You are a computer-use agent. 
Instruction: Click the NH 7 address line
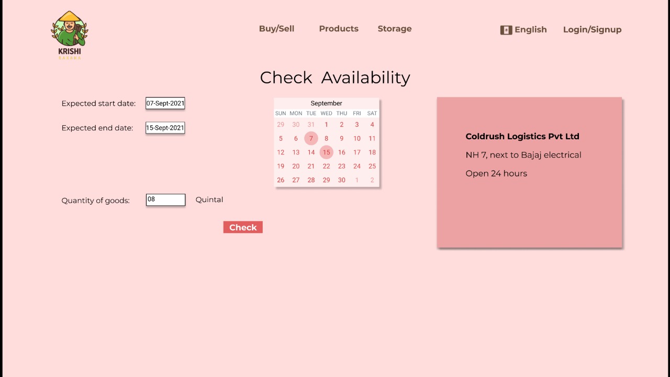(523, 155)
